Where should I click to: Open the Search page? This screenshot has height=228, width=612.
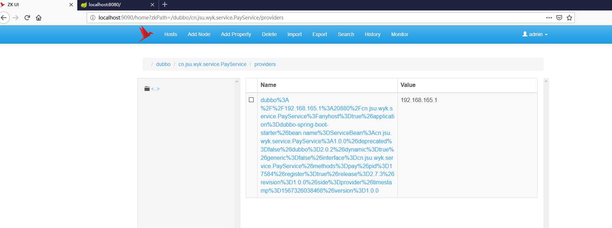346,34
